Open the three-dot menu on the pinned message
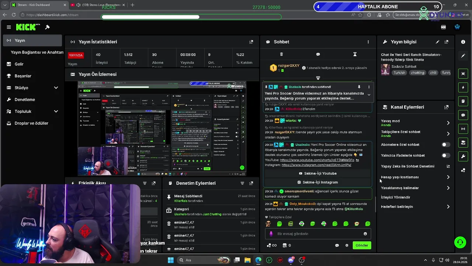Image resolution: width=472 pixels, height=266 pixels. [x=369, y=87]
